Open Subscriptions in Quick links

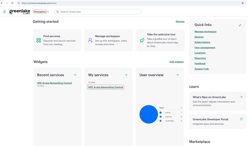pos(202,42)
